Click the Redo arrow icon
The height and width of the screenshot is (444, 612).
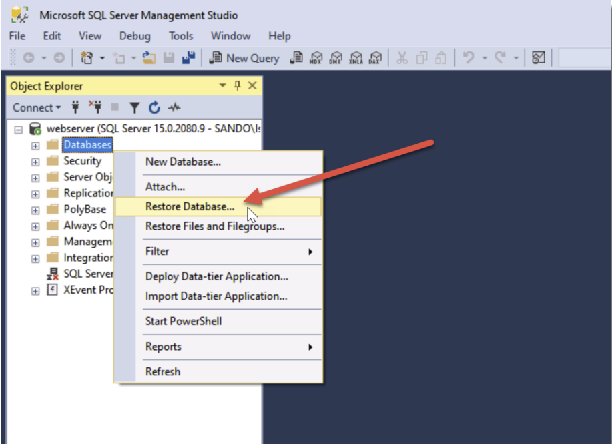[500, 58]
